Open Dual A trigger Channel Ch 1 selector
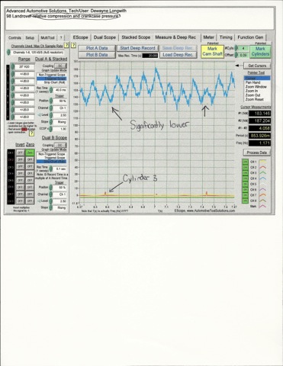This screenshot has height=366, width=283. [x=59, y=108]
